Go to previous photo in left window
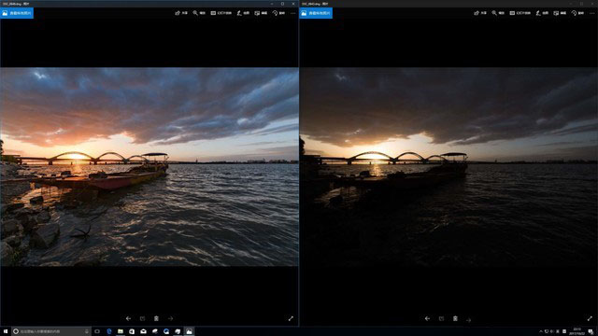Screen dimensions: 598x336 pyautogui.click(x=129, y=318)
